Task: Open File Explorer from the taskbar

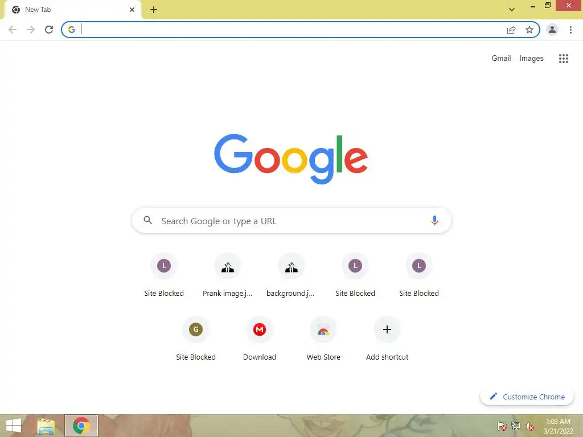Action: [x=46, y=426]
